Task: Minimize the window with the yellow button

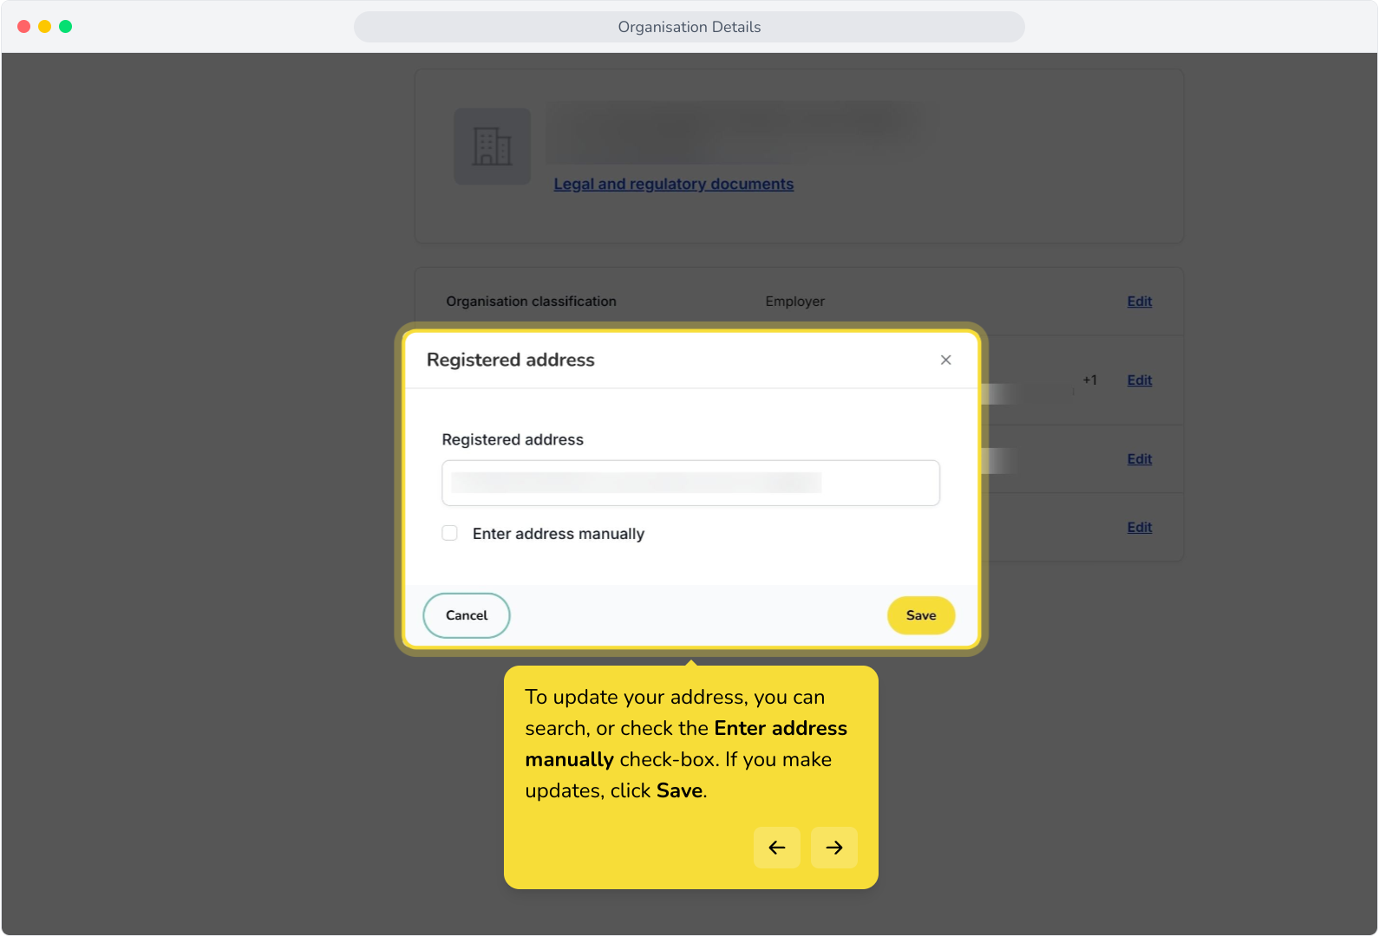Action: [x=45, y=27]
